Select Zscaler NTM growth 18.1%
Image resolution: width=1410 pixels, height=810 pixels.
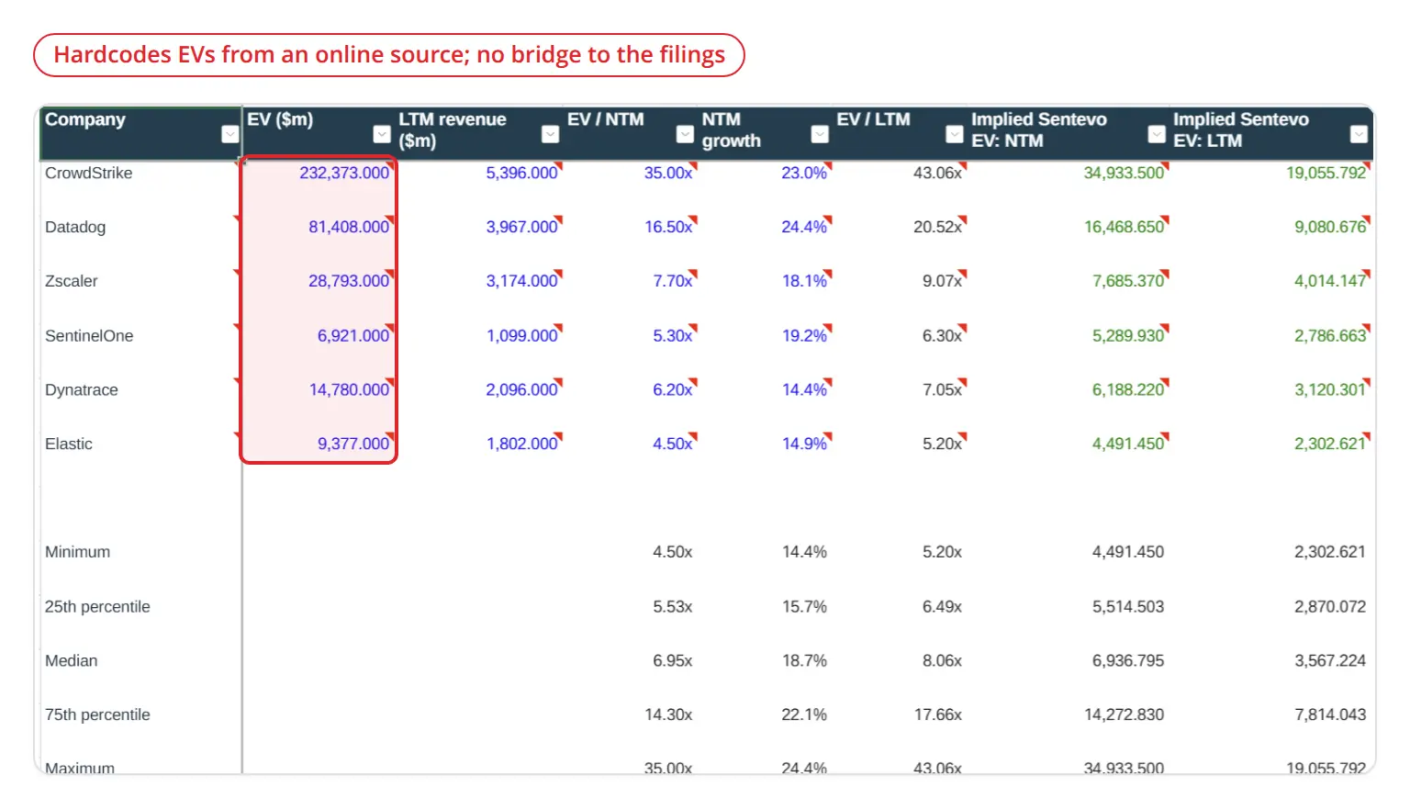(804, 282)
